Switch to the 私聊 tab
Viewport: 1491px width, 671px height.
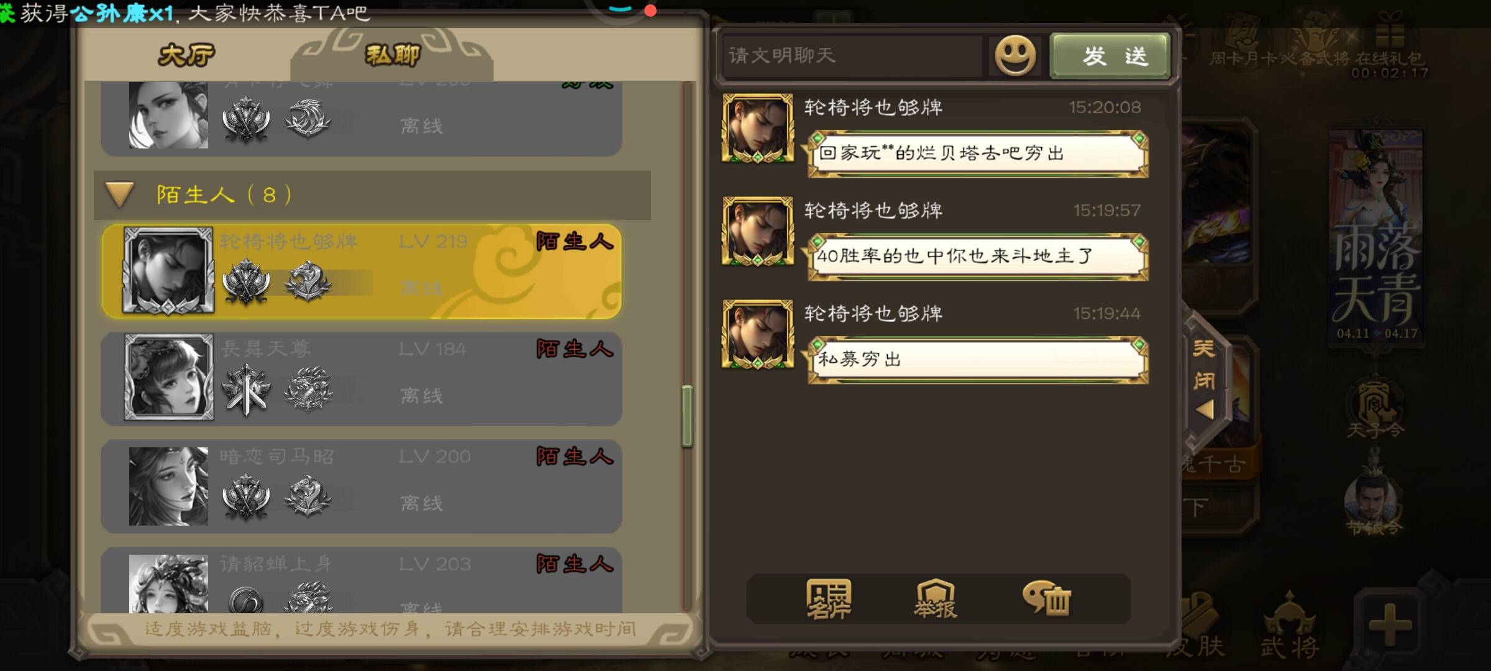pos(392,55)
